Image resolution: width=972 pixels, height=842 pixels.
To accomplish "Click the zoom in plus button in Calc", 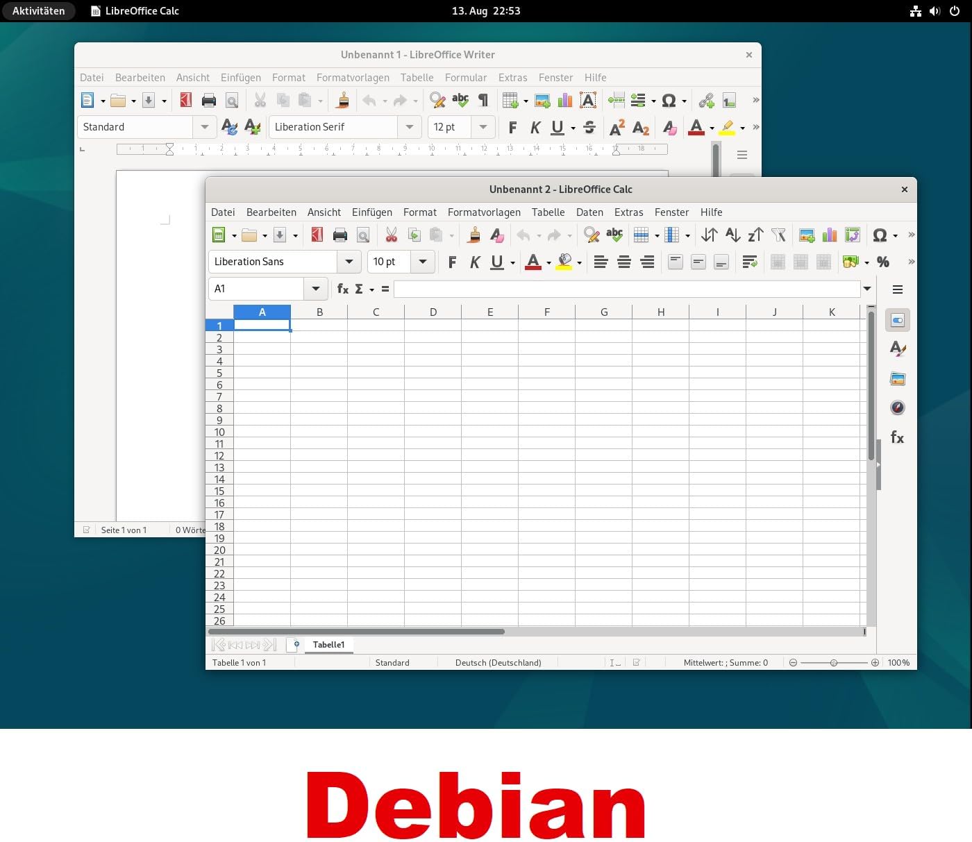I will [x=875, y=663].
